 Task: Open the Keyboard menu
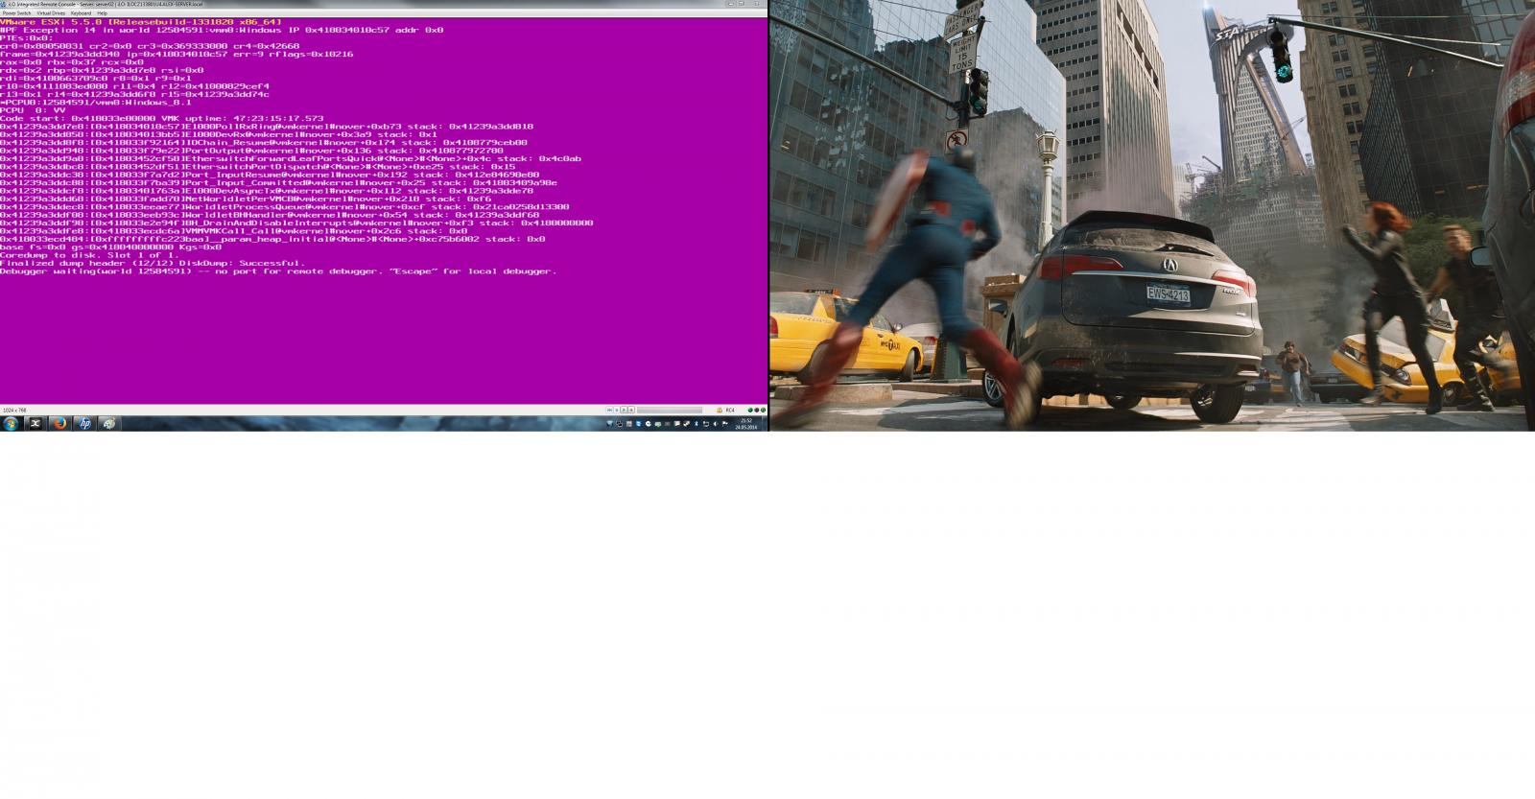click(82, 13)
